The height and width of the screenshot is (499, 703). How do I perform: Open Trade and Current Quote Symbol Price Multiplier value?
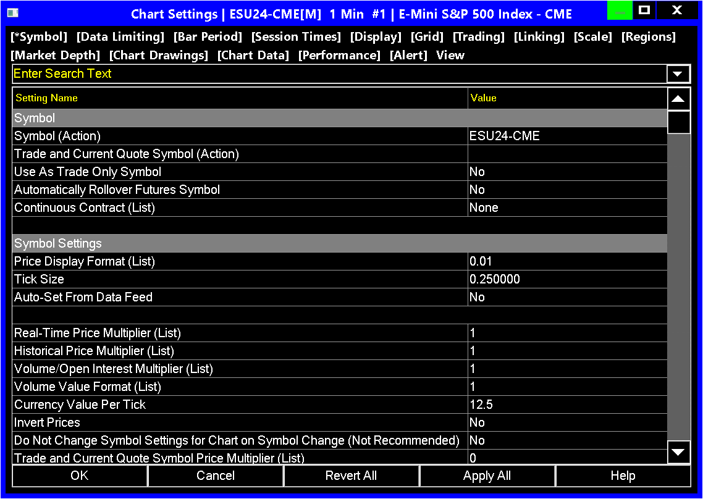click(x=567, y=457)
